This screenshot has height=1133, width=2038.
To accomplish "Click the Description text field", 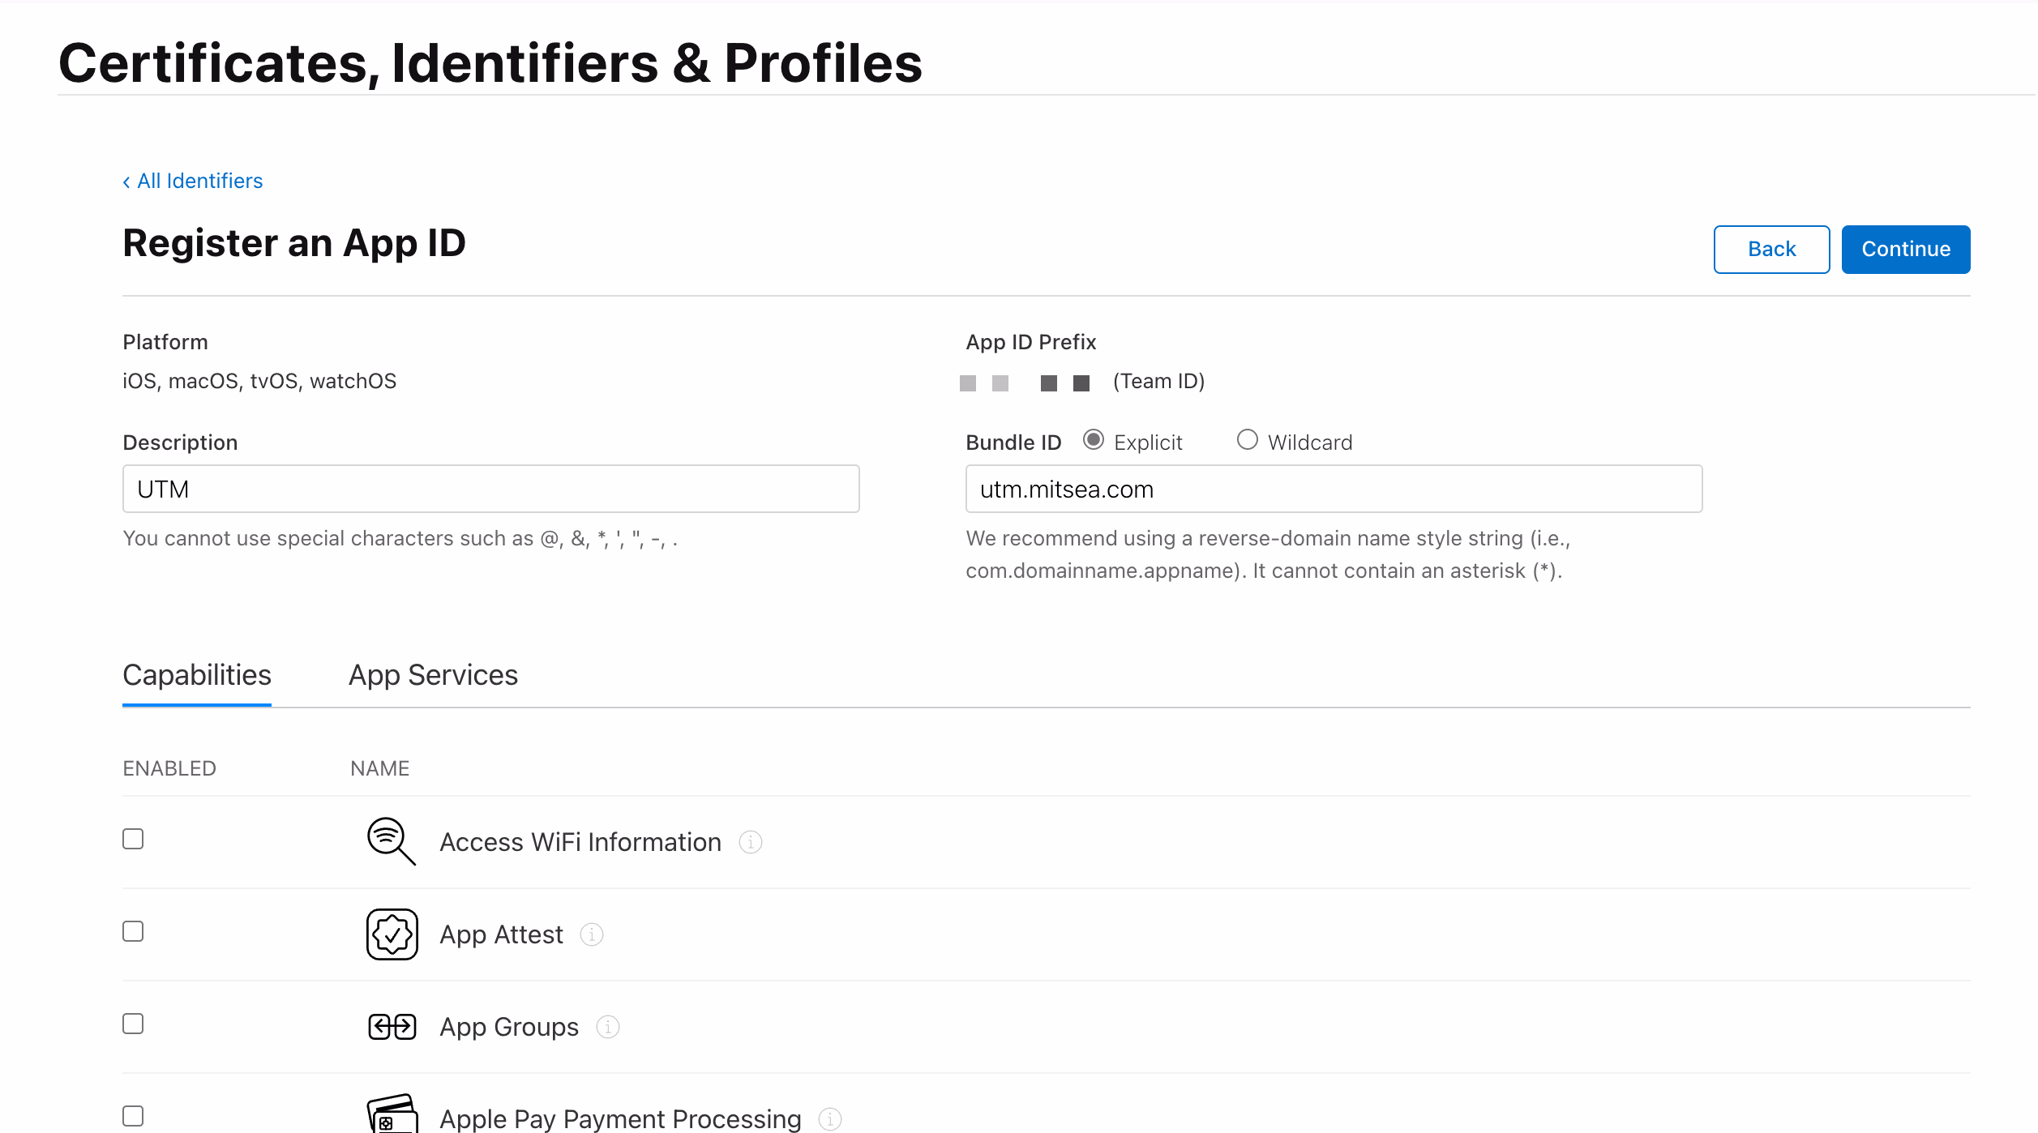I will (490, 489).
